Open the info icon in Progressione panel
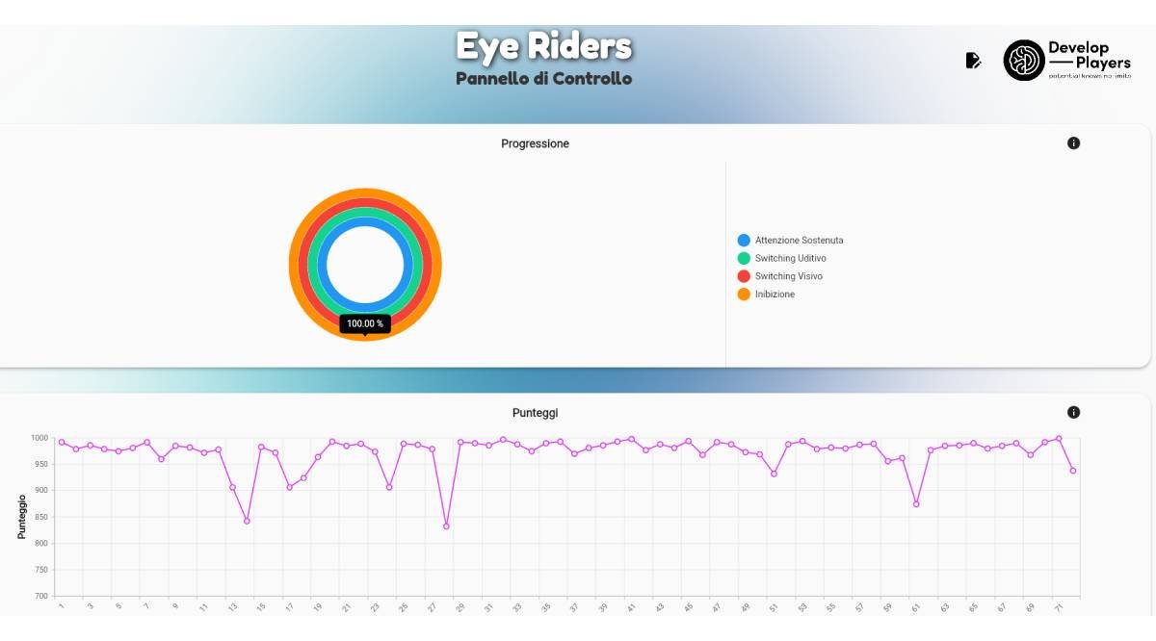This screenshot has height=641, width=1156. pos(1073,143)
